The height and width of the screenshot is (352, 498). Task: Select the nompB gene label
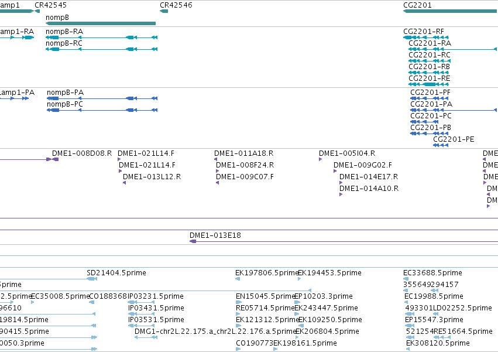tap(57, 18)
